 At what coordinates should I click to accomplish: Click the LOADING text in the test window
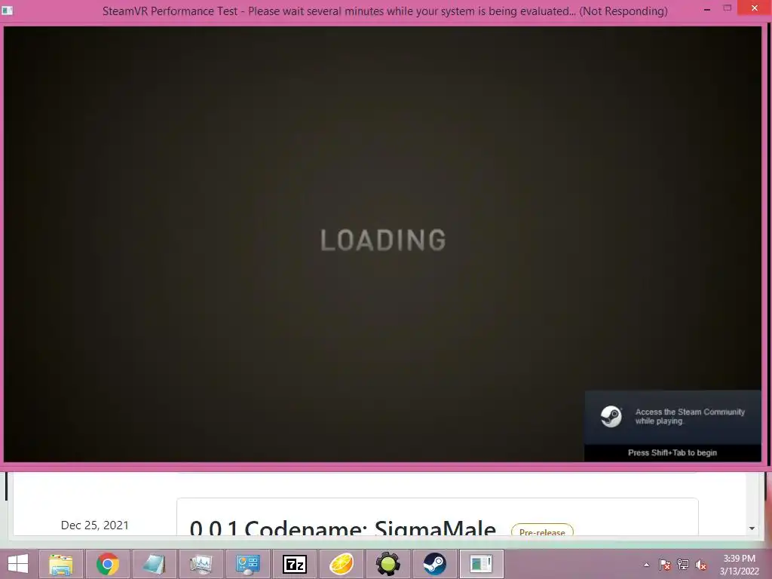click(x=383, y=240)
